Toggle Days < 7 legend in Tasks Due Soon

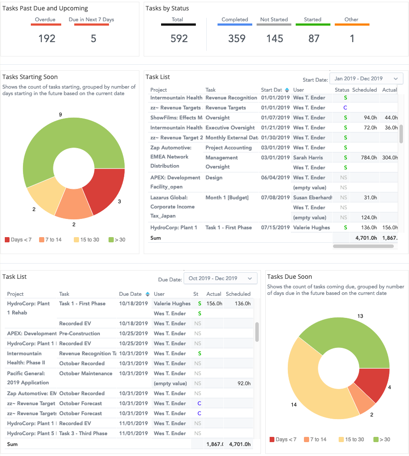pos(283,439)
